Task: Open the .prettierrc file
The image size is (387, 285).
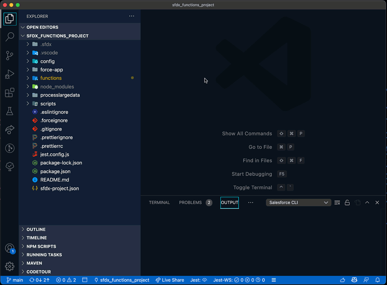Action: point(80,146)
